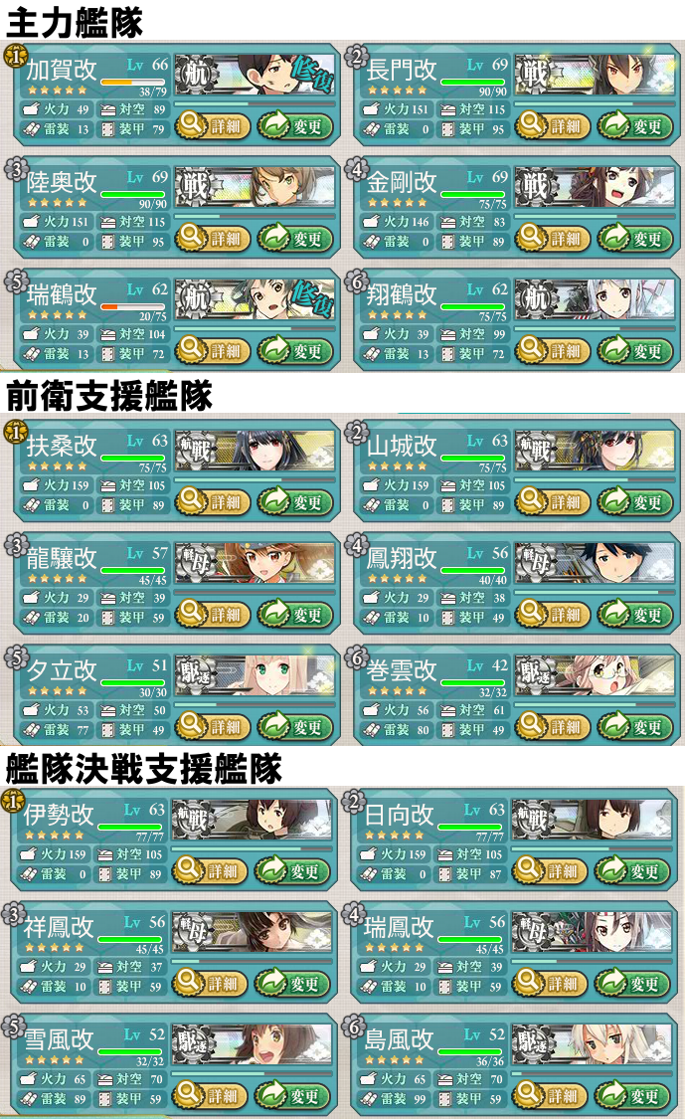Viewport: 685px width, 1119px height.
Task: Click the 戦 ship type icon on 陸奥改
Action: click(194, 186)
